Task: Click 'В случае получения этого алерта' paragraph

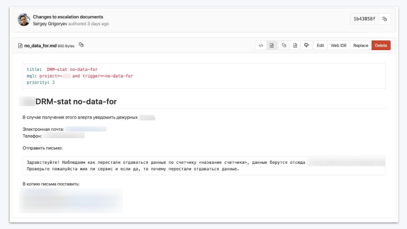Action: click(89, 117)
